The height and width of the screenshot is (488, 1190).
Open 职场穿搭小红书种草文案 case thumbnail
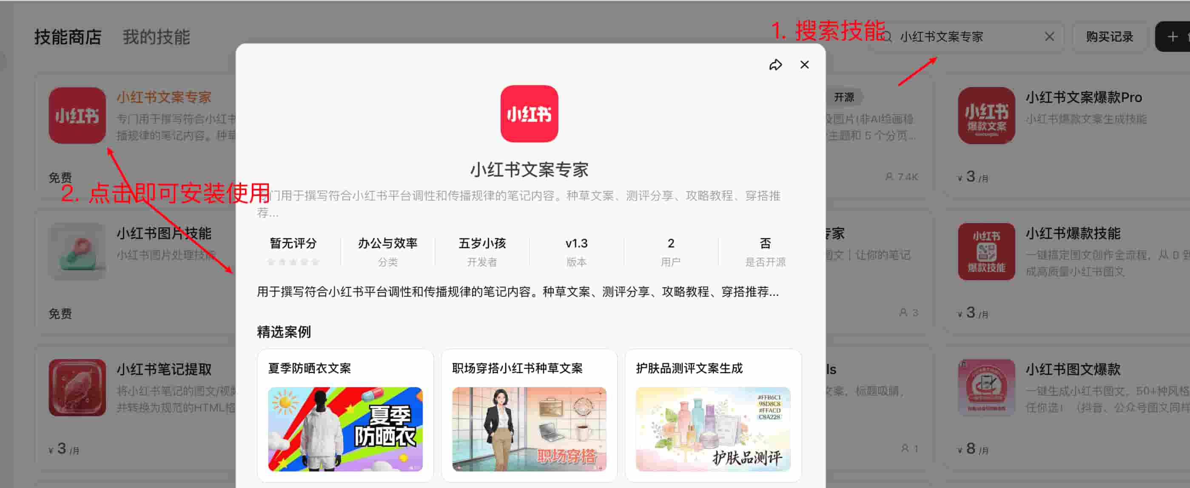coord(529,428)
